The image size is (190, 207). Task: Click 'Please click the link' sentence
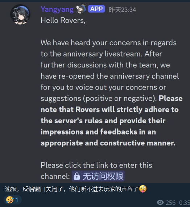click(x=96, y=165)
